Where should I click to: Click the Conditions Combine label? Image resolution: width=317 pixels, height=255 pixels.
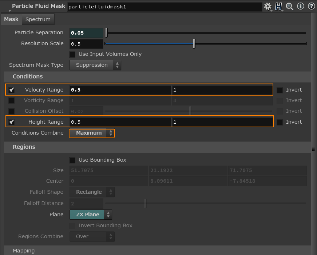37,133
